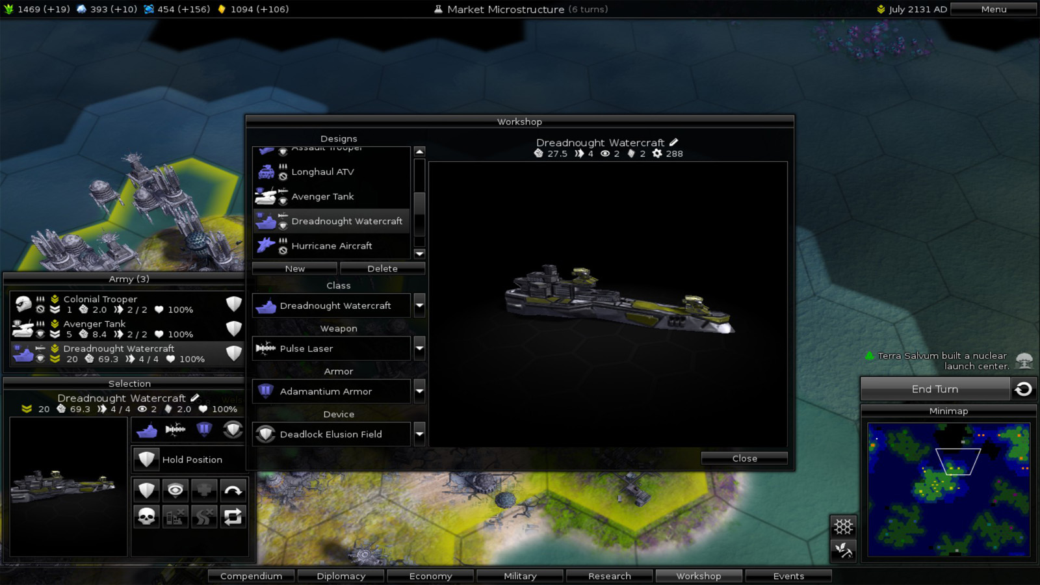Open the Diplomacy tab

(341, 576)
